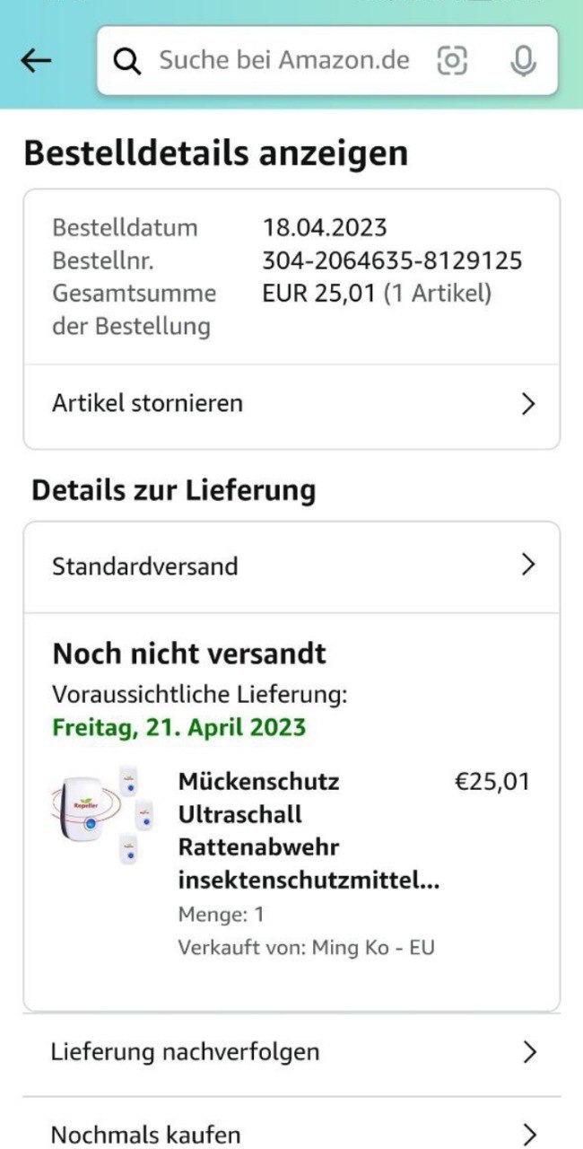This screenshot has width=583, height=1149.
Task: Tap the microphone voice search icon
Action: pos(523,60)
